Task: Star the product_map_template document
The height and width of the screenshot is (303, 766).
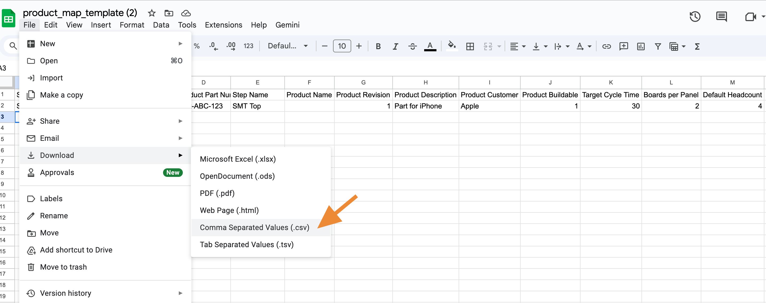Action: point(152,13)
